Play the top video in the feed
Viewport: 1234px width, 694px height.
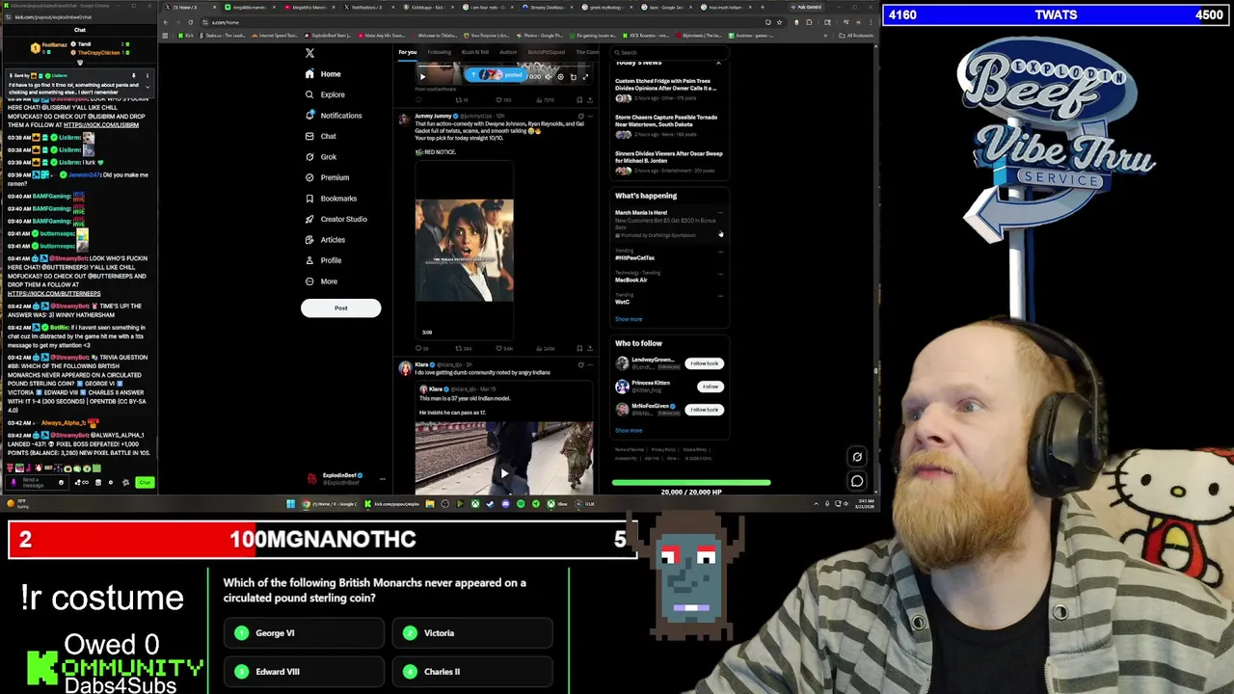pos(421,76)
